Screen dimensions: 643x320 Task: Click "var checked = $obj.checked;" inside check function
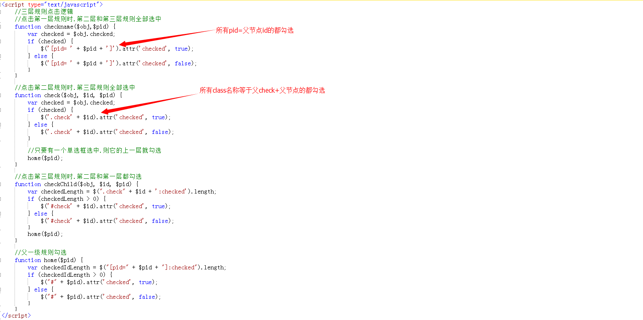(x=71, y=102)
